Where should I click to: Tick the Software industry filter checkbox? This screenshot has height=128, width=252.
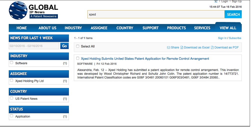click(x=12, y=63)
